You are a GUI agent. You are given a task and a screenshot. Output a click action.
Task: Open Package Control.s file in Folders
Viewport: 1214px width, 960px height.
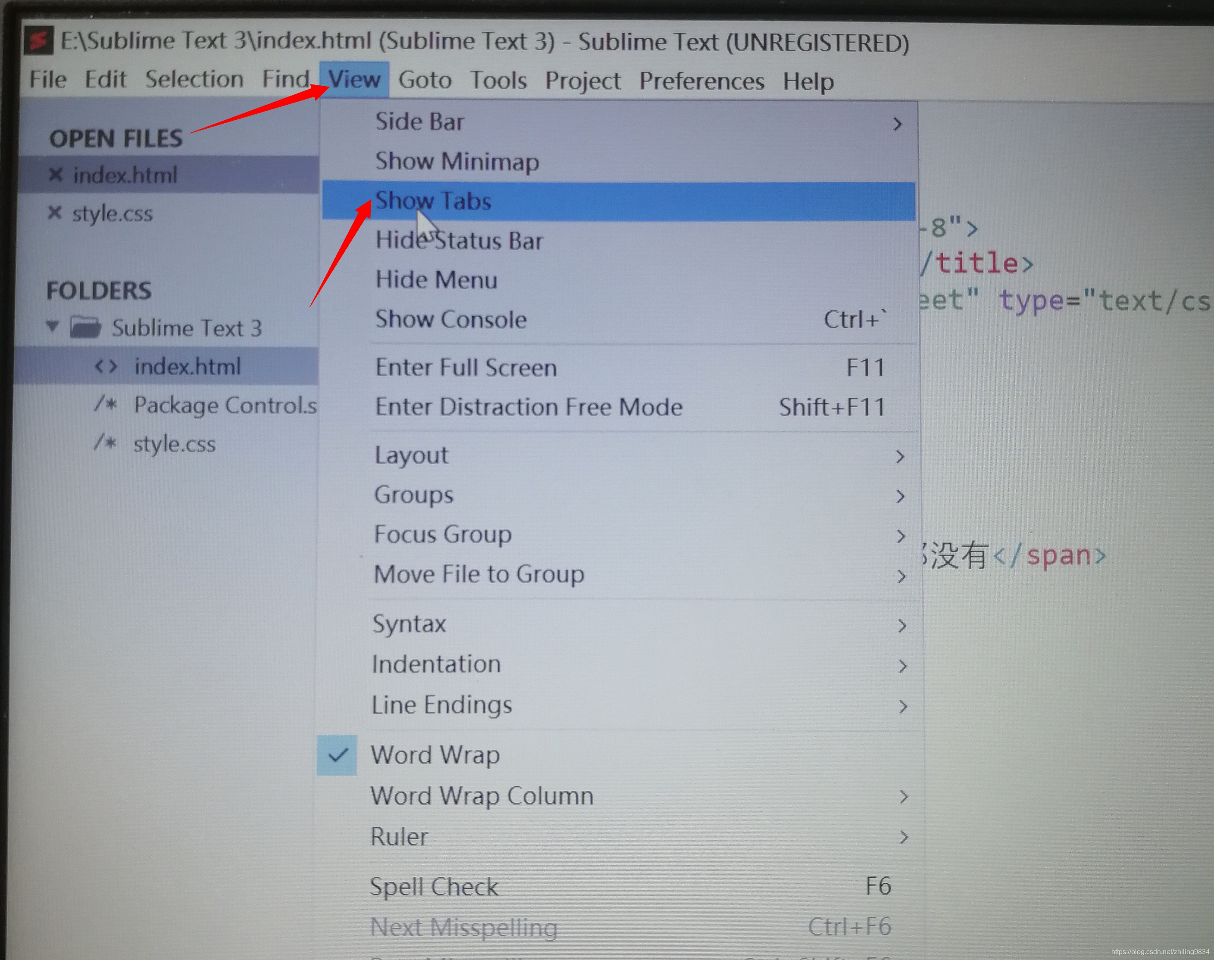(225, 405)
